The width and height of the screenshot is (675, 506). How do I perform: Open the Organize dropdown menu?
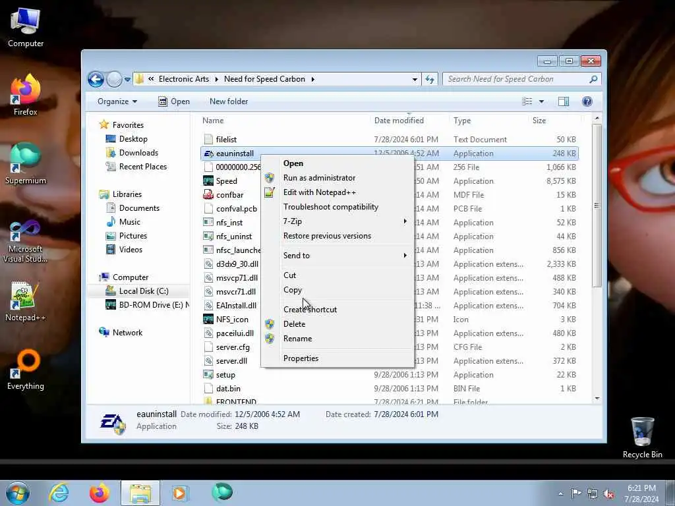[117, 101]
